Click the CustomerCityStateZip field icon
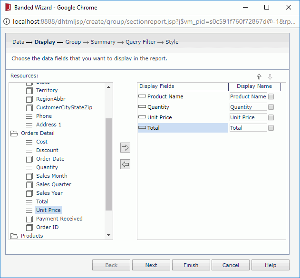 pyautogui.click(x=29, y=108)
